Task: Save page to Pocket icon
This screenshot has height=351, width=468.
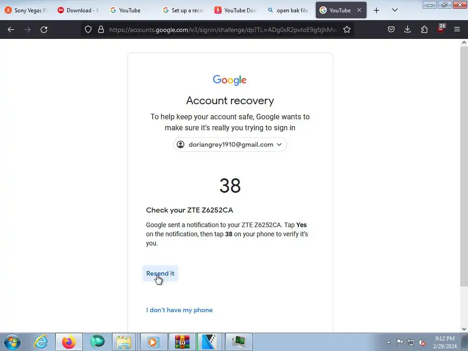Action: point(391,29)
